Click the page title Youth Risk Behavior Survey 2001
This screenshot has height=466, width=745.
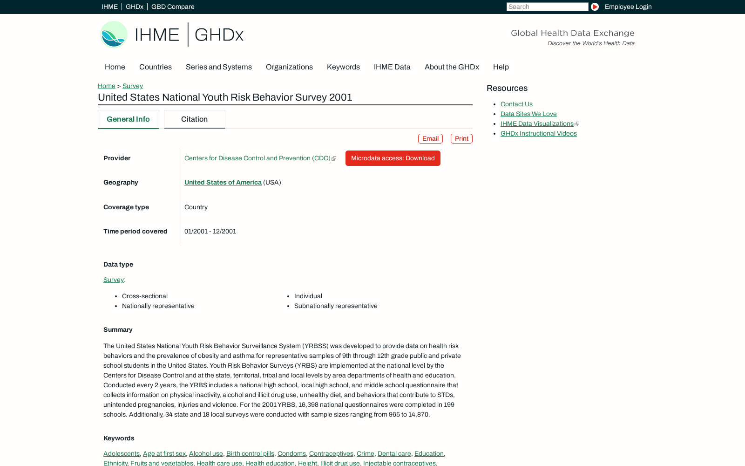click(225, 97)
